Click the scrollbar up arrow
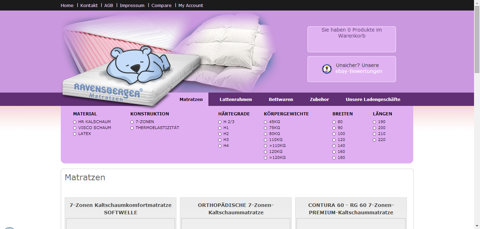The image size is (480, 229). 477,3
